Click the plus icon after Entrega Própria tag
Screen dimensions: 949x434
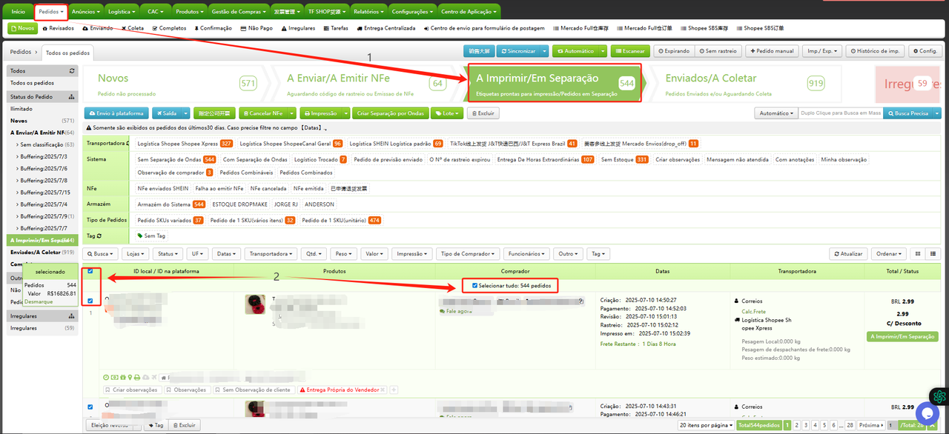click(394, 390)
